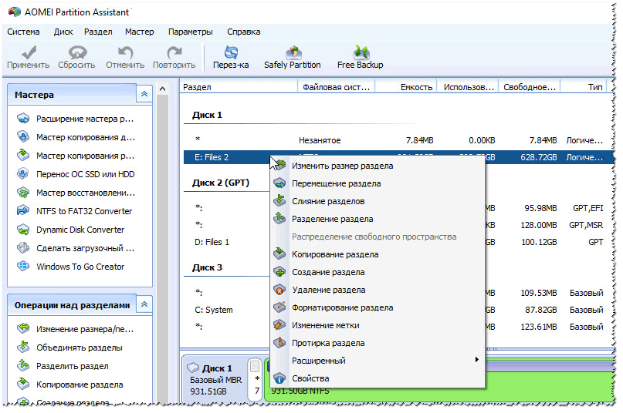Open the Справка menu
623x413 pixels.
[x=243, y=32]
